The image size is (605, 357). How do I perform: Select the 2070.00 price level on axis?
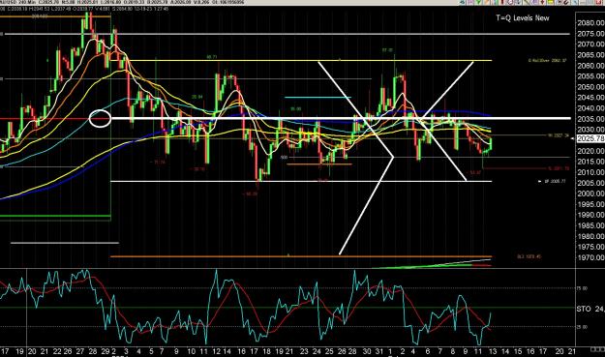point(590,45)
